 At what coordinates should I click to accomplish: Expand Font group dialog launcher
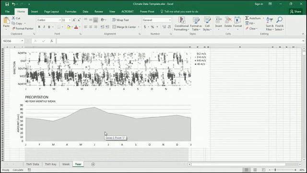coord(80,34)
